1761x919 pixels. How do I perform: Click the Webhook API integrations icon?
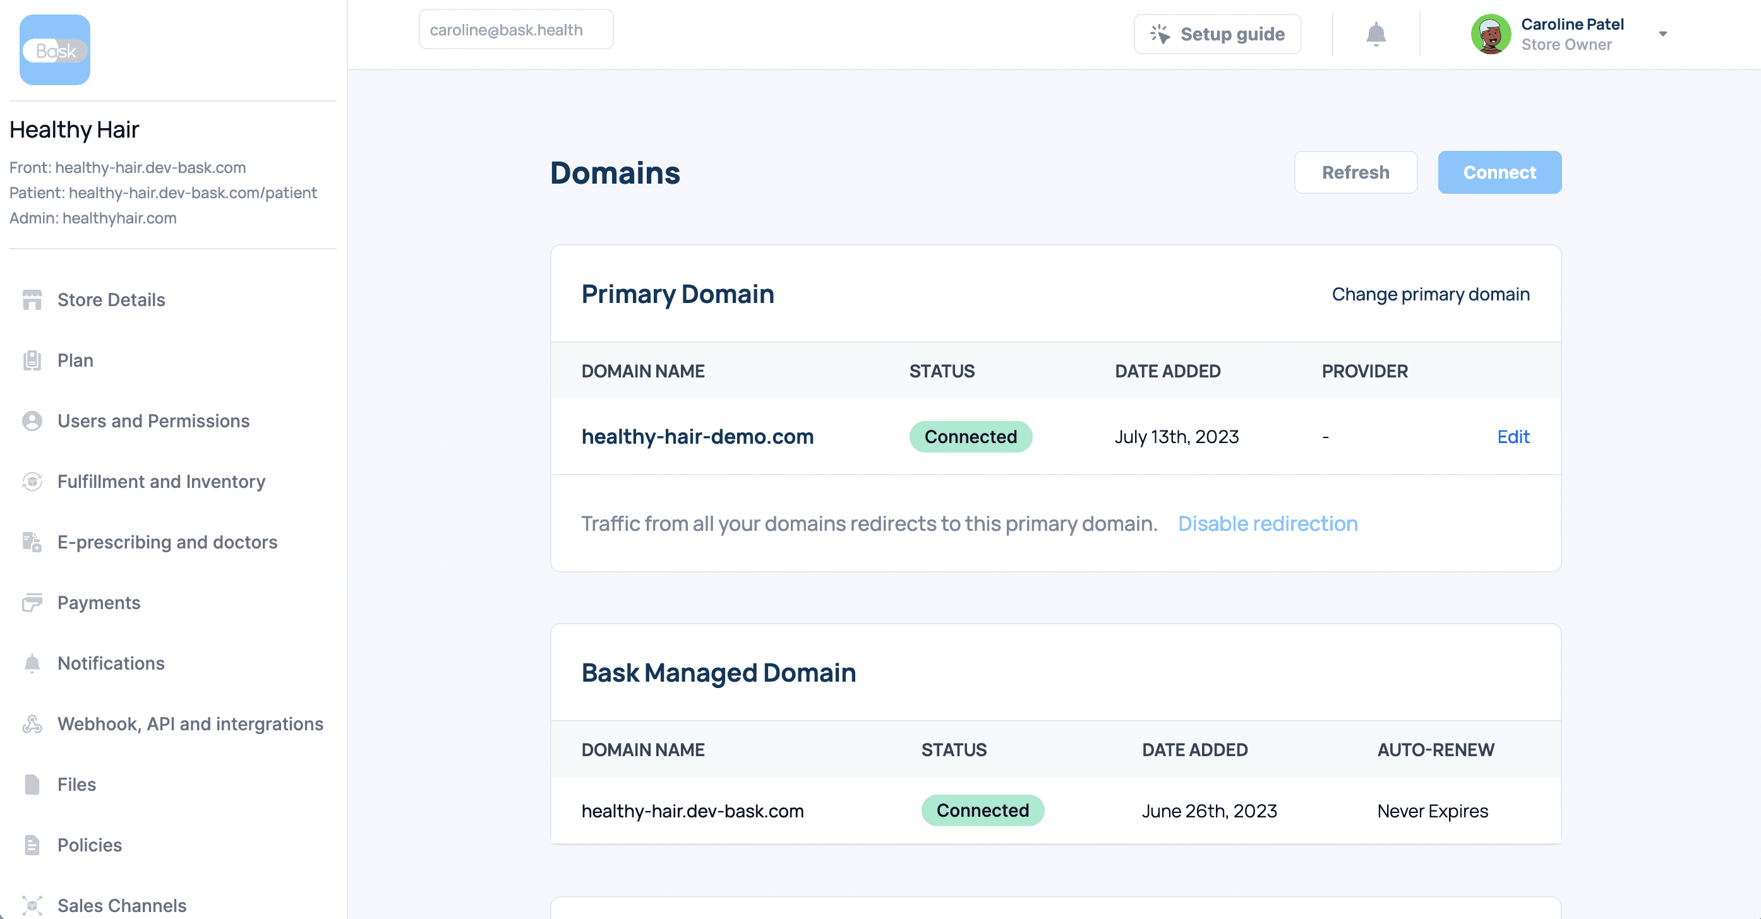tap(32, 724)
